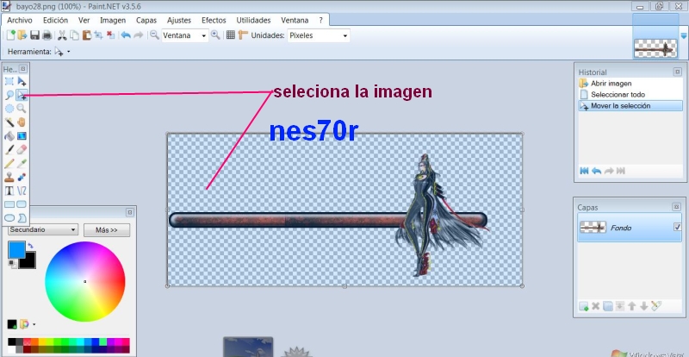
Task: Open the Secundario color mode dropdown
Action: (x=43, y=229)
